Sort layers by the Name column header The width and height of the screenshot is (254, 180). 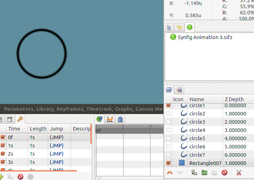pos(205,99)
